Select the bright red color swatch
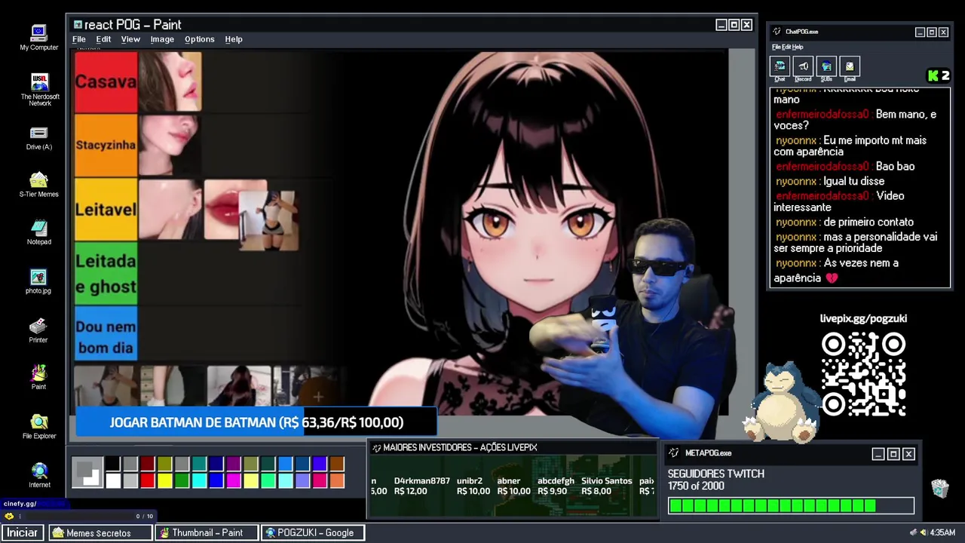The width and height of the screenshot is (965, 543). click(x=147, y=480)
